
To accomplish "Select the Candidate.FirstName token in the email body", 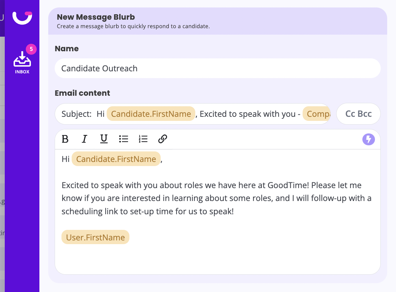I will tap(116, 159).
